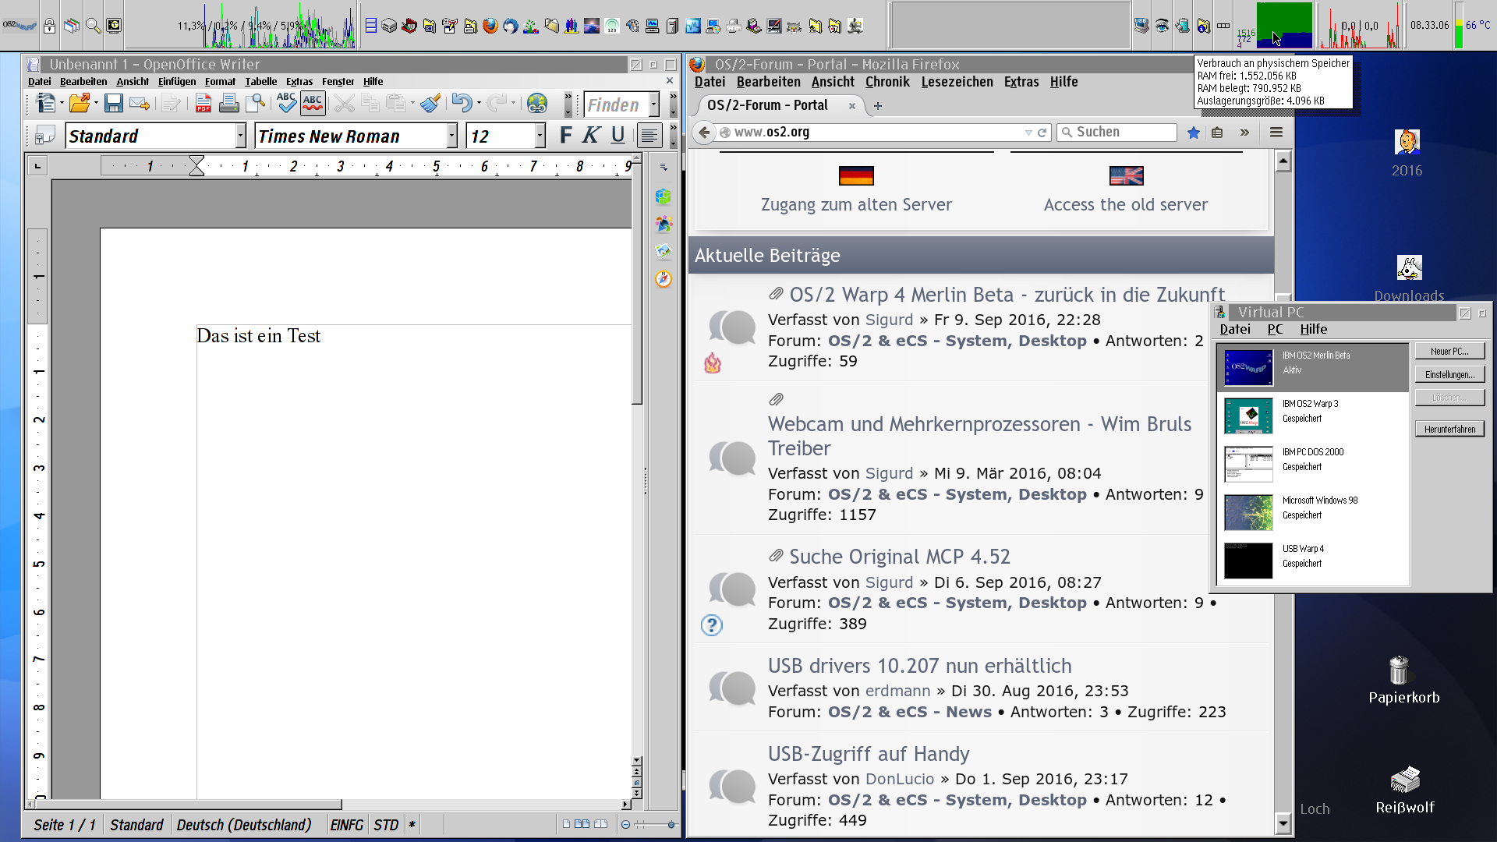Image resolution: width=1497 pixels, height=842 pixels.
Task: Open the 'Suche Original MCP 4.52' link
Action: tap(900, 557)
